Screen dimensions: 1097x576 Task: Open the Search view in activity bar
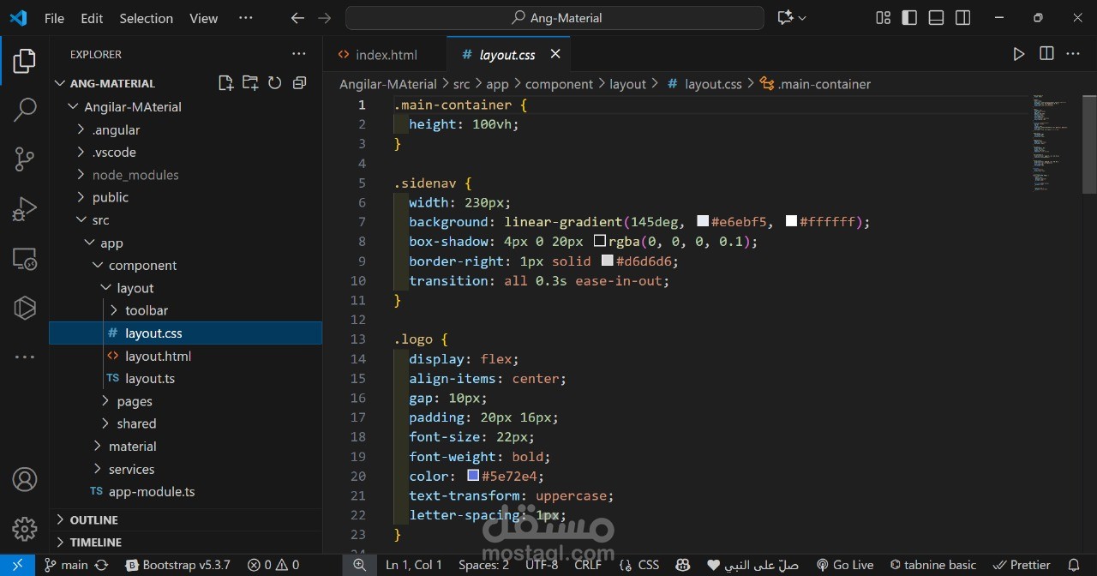tap(24, 109)
